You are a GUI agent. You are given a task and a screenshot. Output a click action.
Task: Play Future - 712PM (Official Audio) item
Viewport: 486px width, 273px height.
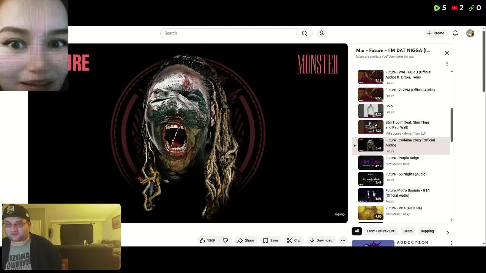point(401,94)
